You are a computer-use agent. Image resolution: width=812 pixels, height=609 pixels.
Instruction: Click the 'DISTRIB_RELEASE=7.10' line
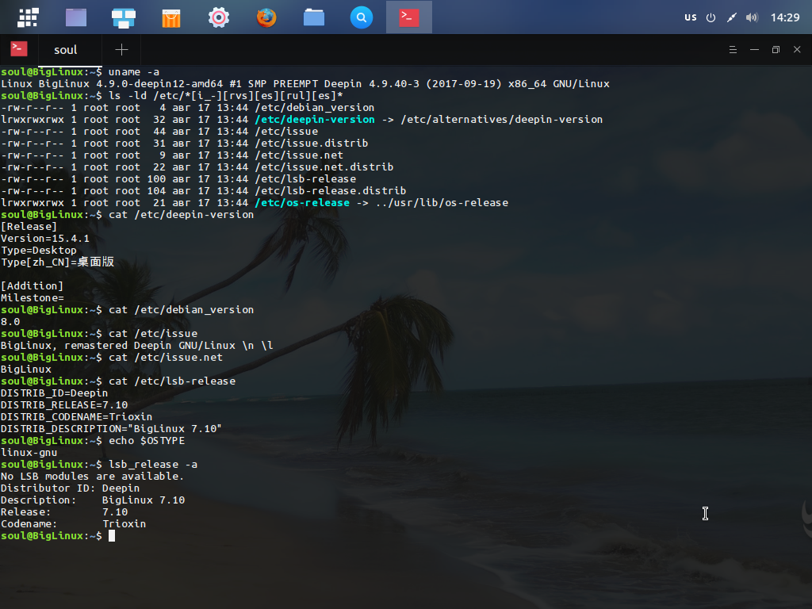(64, 405)
